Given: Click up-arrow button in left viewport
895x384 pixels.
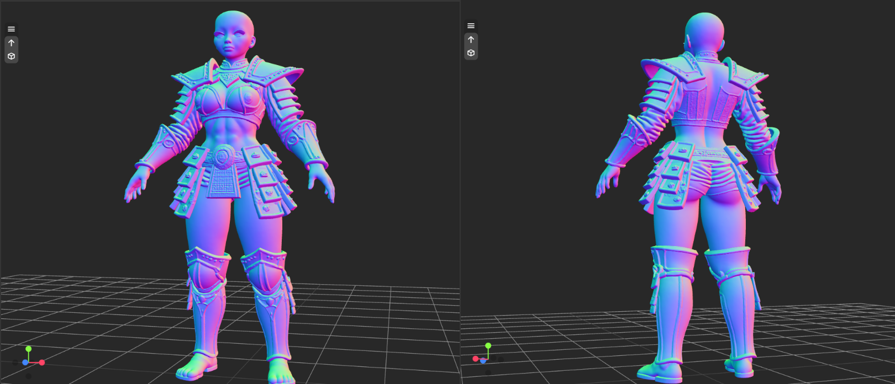Looking at the screenshot, I should point(11,43).
